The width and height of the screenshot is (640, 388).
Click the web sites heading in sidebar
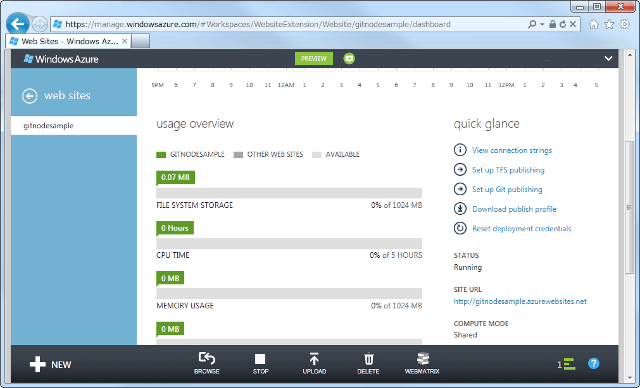(x=67, y=95)
